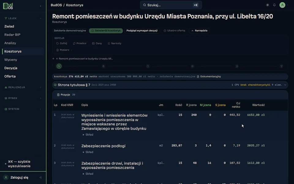Go back via Remont pomieszczeń breadcrumb link
294x184 pixels.
coord(85,59)
